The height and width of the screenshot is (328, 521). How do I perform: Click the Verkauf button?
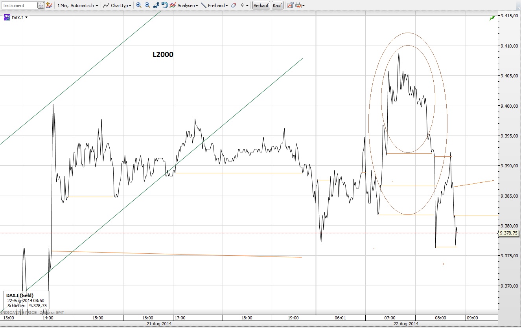click(261, 5)
